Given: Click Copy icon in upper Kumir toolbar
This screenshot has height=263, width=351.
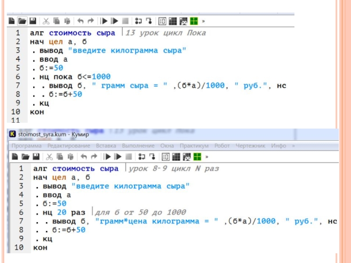Looking at the screenshot, I should [x=57, y=21].
